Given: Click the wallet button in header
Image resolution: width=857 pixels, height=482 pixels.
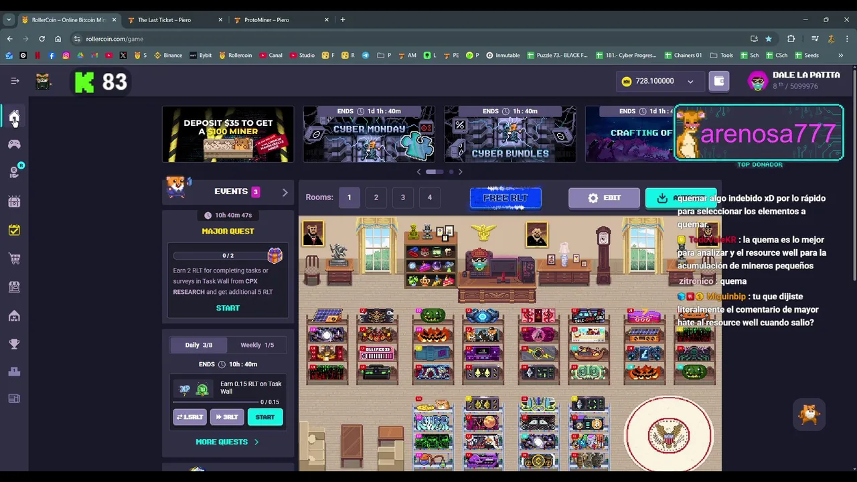Looking at the screenshot, I should tap(718, 81).
